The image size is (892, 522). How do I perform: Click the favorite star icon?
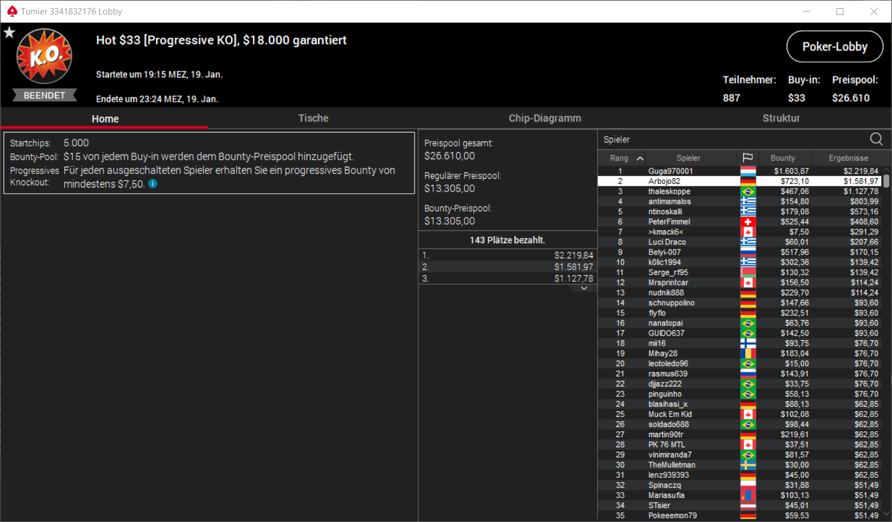coord(9,32)
